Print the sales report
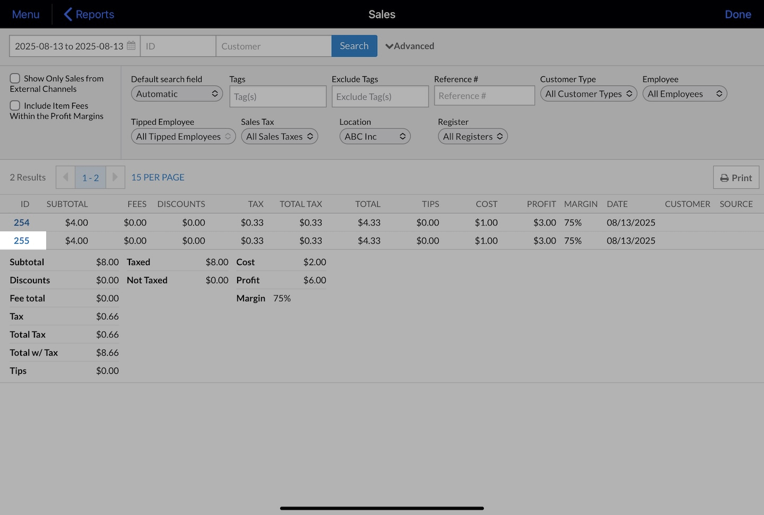 pos(736,178)
